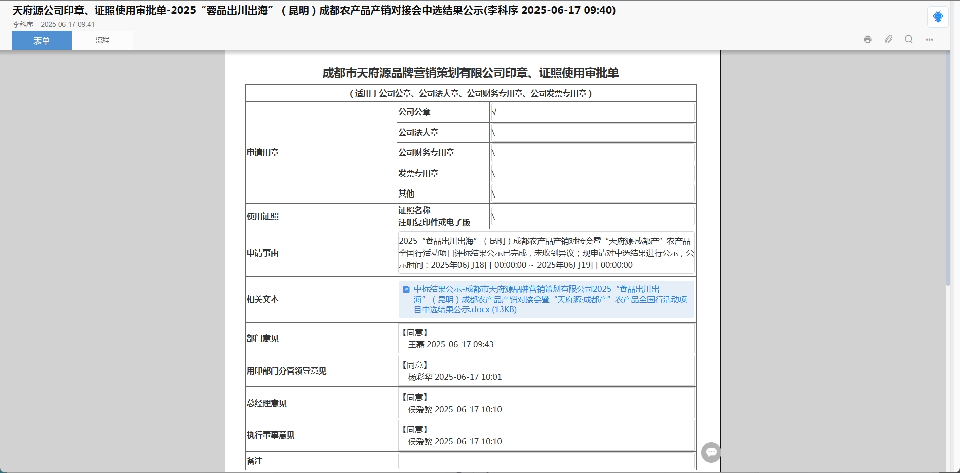Screen dimensions: 960x473
Task: Click the search magnifier icon
Action: [x=909, y=40]
